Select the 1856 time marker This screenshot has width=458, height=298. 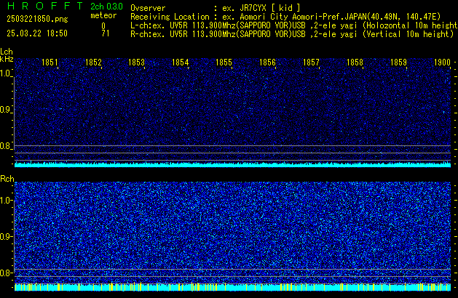[x=267, y=63]
